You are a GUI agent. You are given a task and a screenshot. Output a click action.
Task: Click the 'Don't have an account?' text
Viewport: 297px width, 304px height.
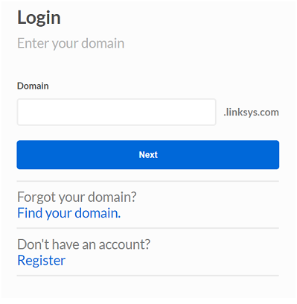click(x=83, y=244)
